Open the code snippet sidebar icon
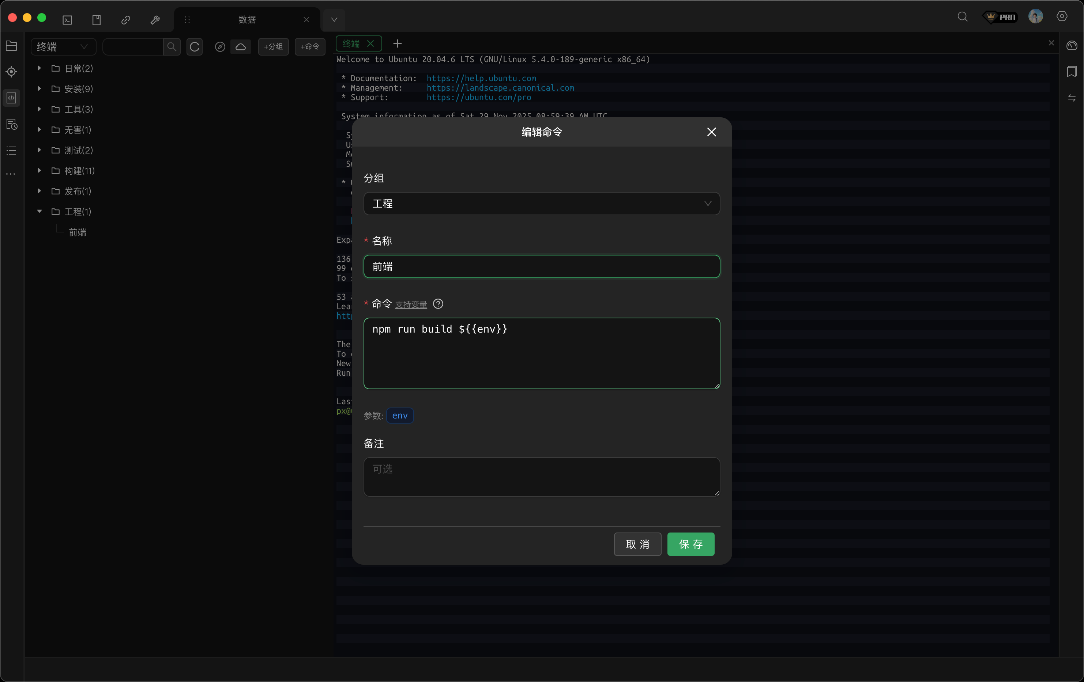Image resolution: width=1084 pixels, height=682 pixels. tap(12, 98)
